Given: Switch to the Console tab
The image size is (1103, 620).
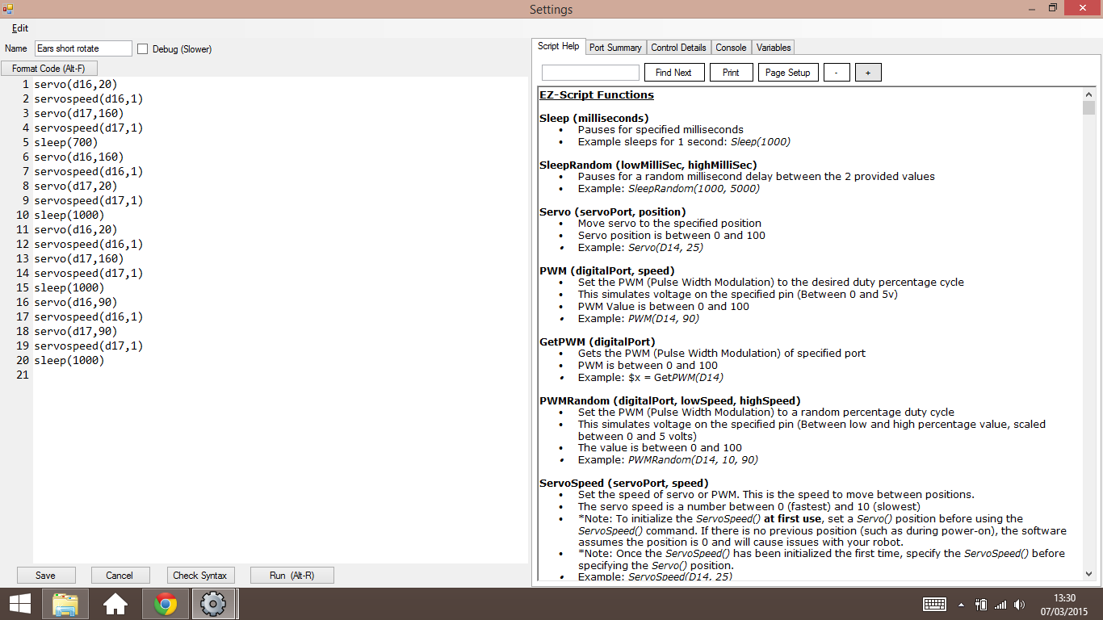Looking at the screenshot, I should 731,47.
